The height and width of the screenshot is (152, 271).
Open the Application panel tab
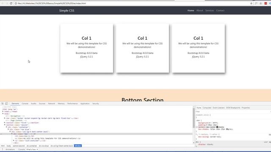click(85, 103)
